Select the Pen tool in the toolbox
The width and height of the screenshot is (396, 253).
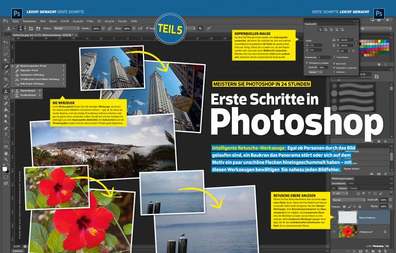(x=6, y=128)
